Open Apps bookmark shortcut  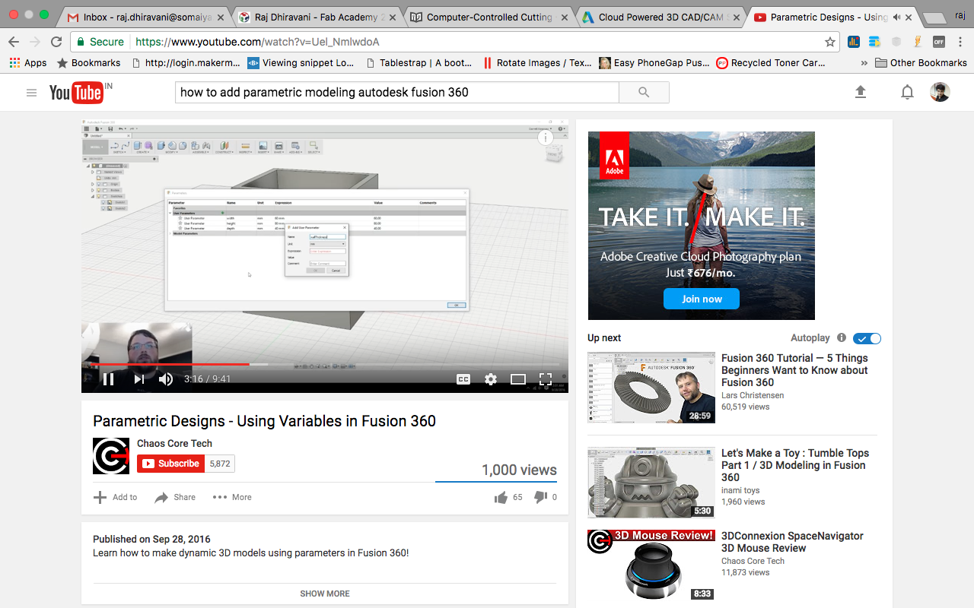28,63
